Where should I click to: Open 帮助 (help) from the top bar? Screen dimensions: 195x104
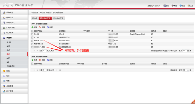coord(174,6)
